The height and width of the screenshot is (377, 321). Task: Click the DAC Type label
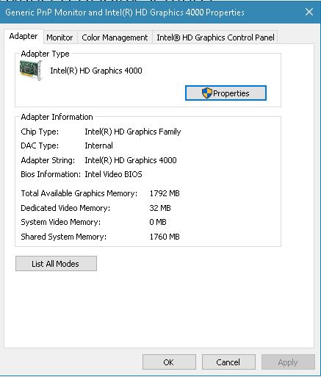pos(40,146)
